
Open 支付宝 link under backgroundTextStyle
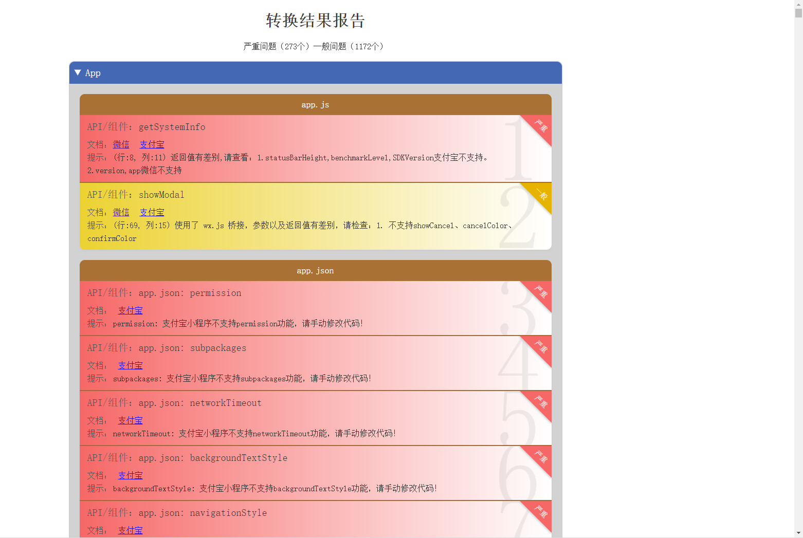(131, 475)
